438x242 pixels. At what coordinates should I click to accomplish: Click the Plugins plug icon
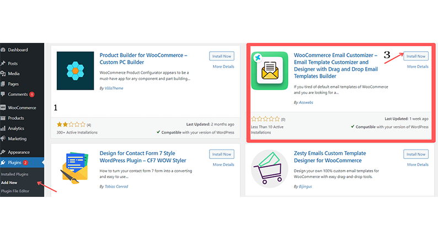point(3,163)
